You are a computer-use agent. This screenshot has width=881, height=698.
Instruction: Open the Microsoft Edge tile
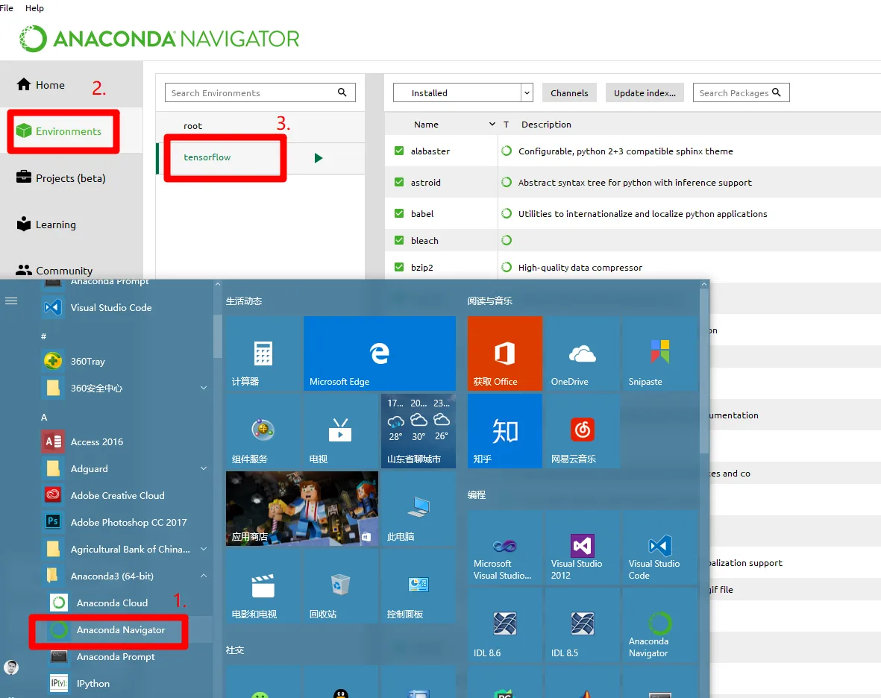pyautogui.click(x=379, y=353)
